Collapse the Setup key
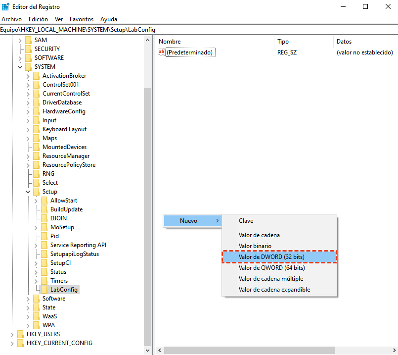The height and width of the screenshot is (355, 398). [x=28, y=191]
